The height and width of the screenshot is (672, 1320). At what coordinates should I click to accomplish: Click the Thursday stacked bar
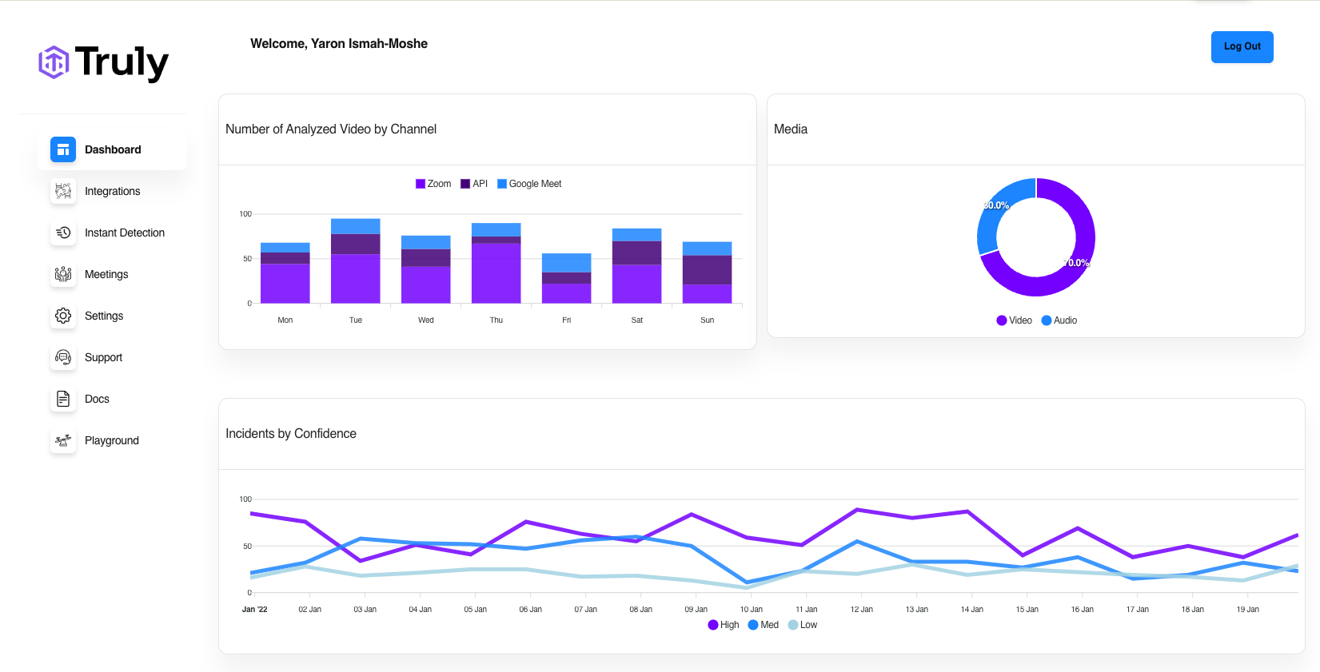point(496,264)
